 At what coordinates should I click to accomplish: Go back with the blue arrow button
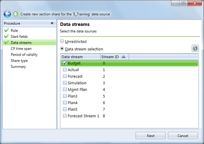tap(7, 14)
